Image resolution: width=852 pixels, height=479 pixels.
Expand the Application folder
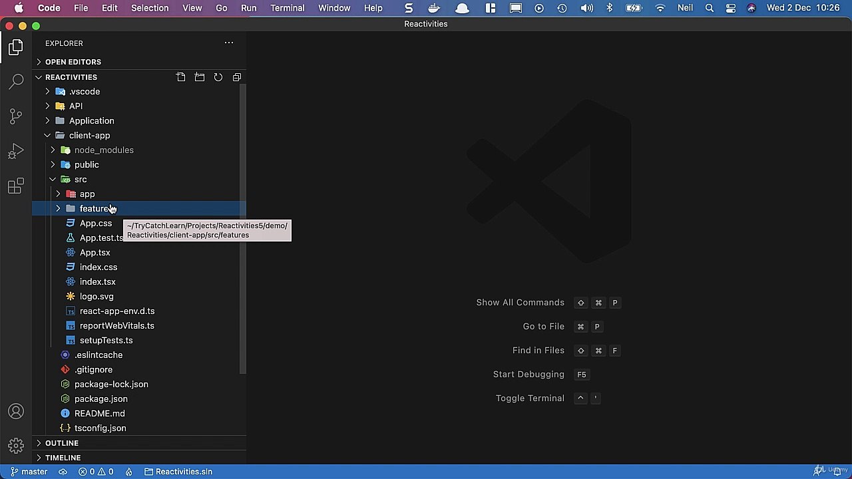click(x=139, y=121)
